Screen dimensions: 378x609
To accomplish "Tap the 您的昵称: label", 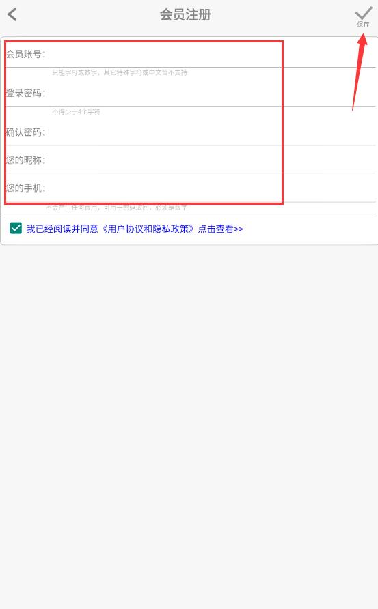I will 26,160.
